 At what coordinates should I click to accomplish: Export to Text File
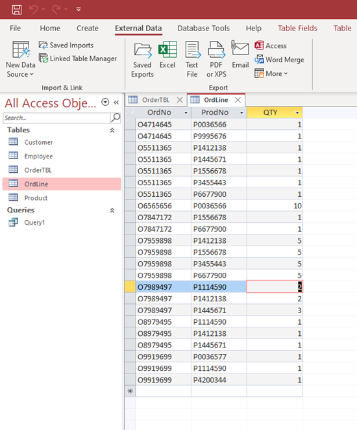click(x=192, y=59)
